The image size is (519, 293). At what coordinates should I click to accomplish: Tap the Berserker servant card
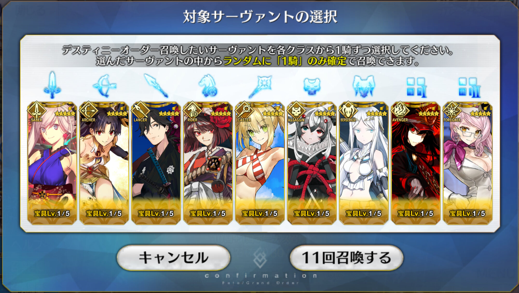click(364, 163)
